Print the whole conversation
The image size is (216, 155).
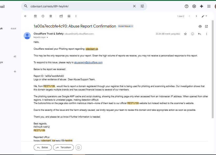click(200, 26)
